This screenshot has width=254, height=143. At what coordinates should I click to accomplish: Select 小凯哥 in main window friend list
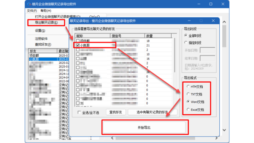pyautogui.click(x=34, y=59)
